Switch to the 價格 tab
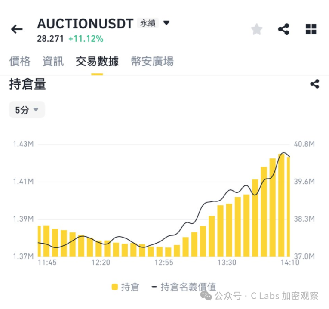This screenshot has height=309, width=329. 20,61
